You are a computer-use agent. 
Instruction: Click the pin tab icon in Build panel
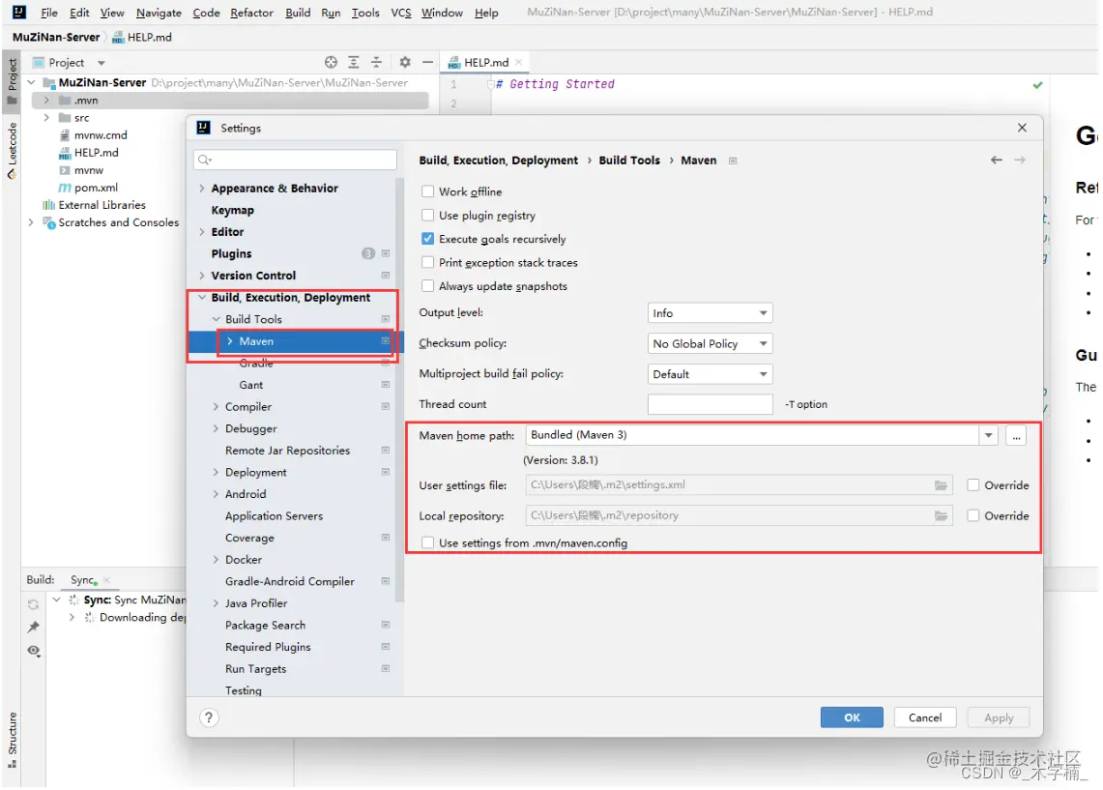coord(33,627)
